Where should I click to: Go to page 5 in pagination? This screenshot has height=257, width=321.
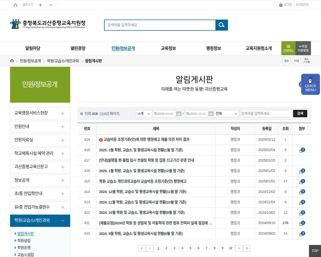[x=190, y=248]
